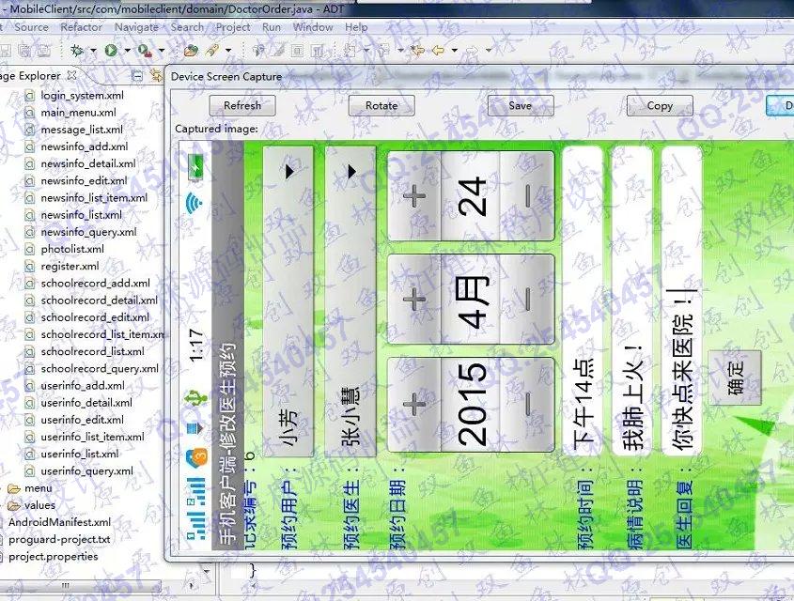
Task: Click the green Run play icon
Action: pyautogui.click(x=111, y=50)
